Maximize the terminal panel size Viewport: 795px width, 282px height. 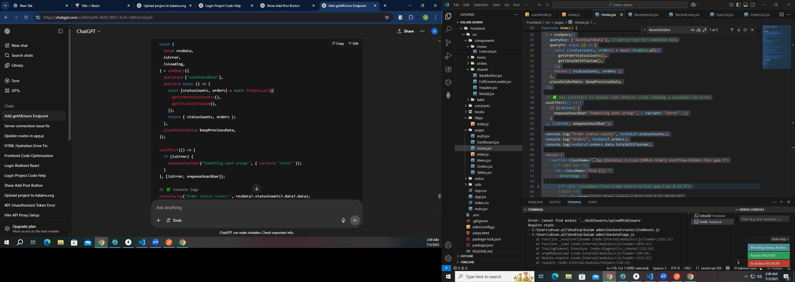[781, 202]
